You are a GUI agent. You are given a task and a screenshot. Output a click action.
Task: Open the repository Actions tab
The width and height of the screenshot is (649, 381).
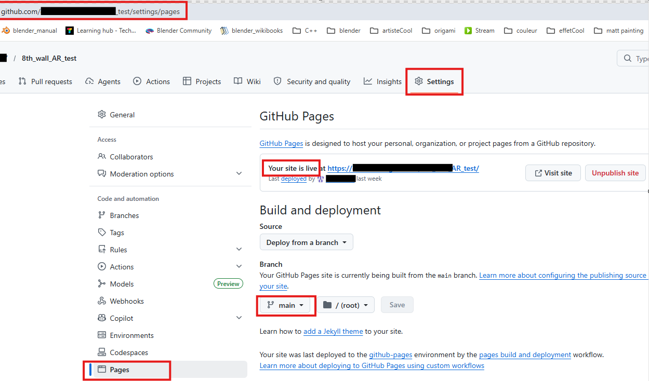click(152, 81)
